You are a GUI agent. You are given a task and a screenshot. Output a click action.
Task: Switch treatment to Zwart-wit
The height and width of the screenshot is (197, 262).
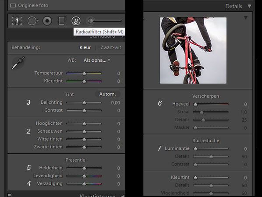(x=111, y=48)
